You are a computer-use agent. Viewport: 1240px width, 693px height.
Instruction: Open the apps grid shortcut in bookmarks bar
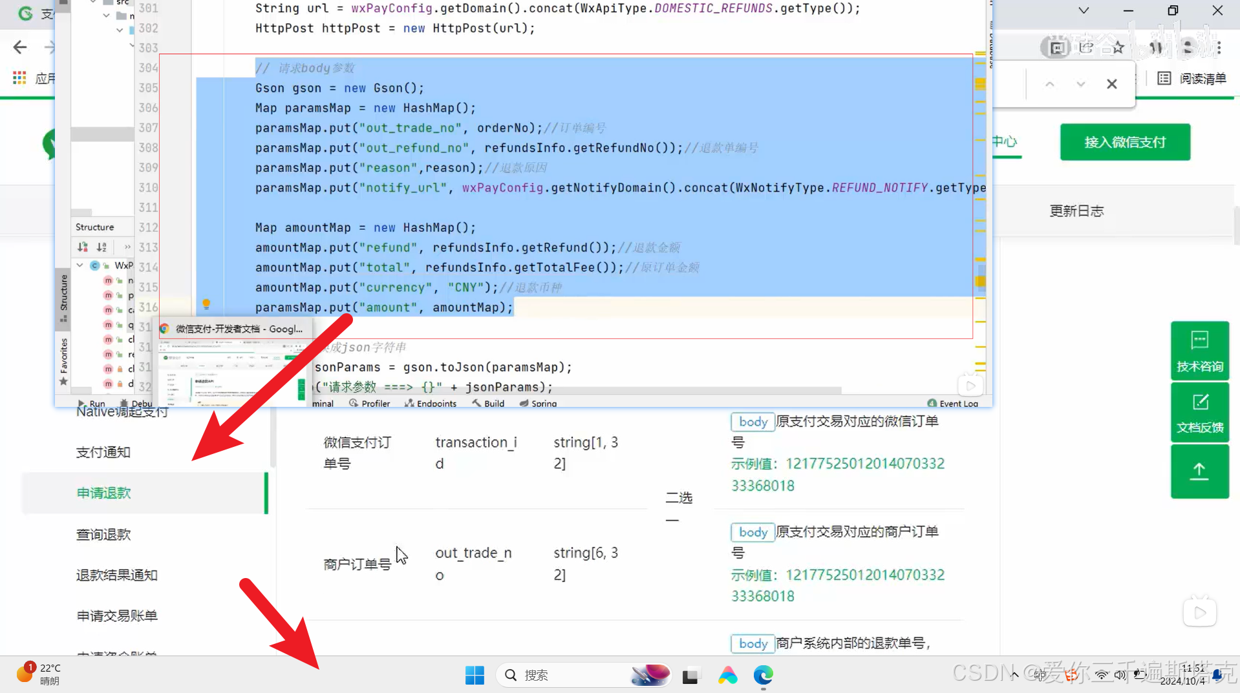pyautogui.click(x=19, y=78)
